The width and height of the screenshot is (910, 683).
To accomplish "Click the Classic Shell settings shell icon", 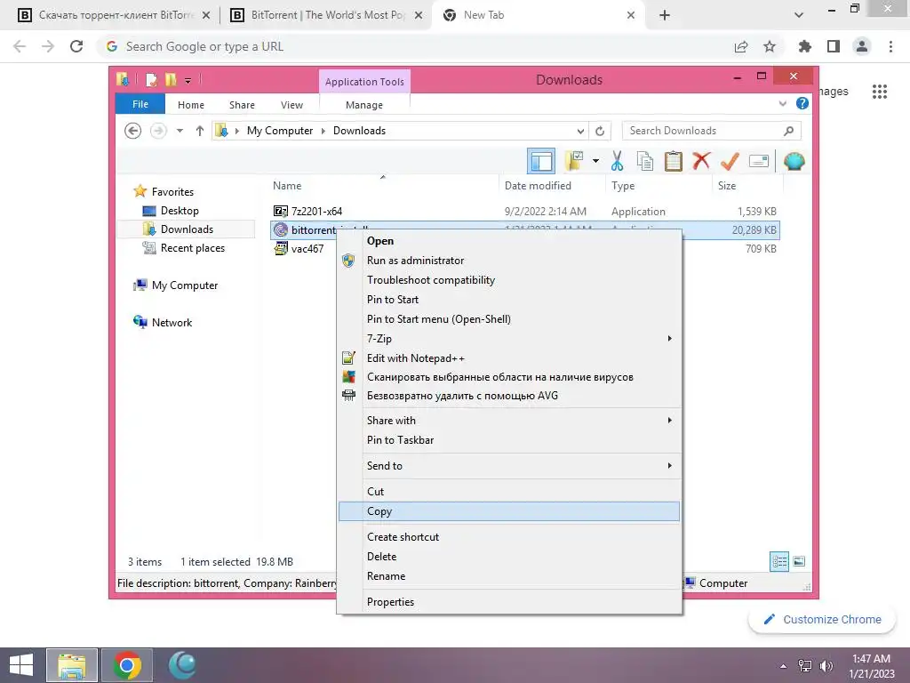I will pos(794,161).
